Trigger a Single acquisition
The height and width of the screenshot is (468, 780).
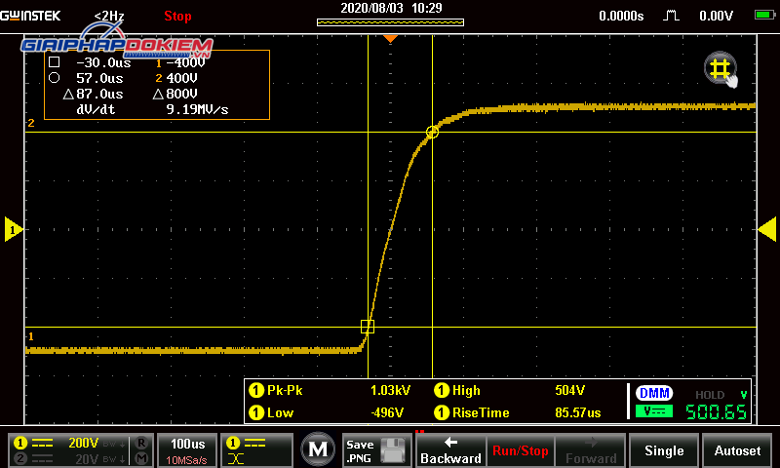point(664,450)
